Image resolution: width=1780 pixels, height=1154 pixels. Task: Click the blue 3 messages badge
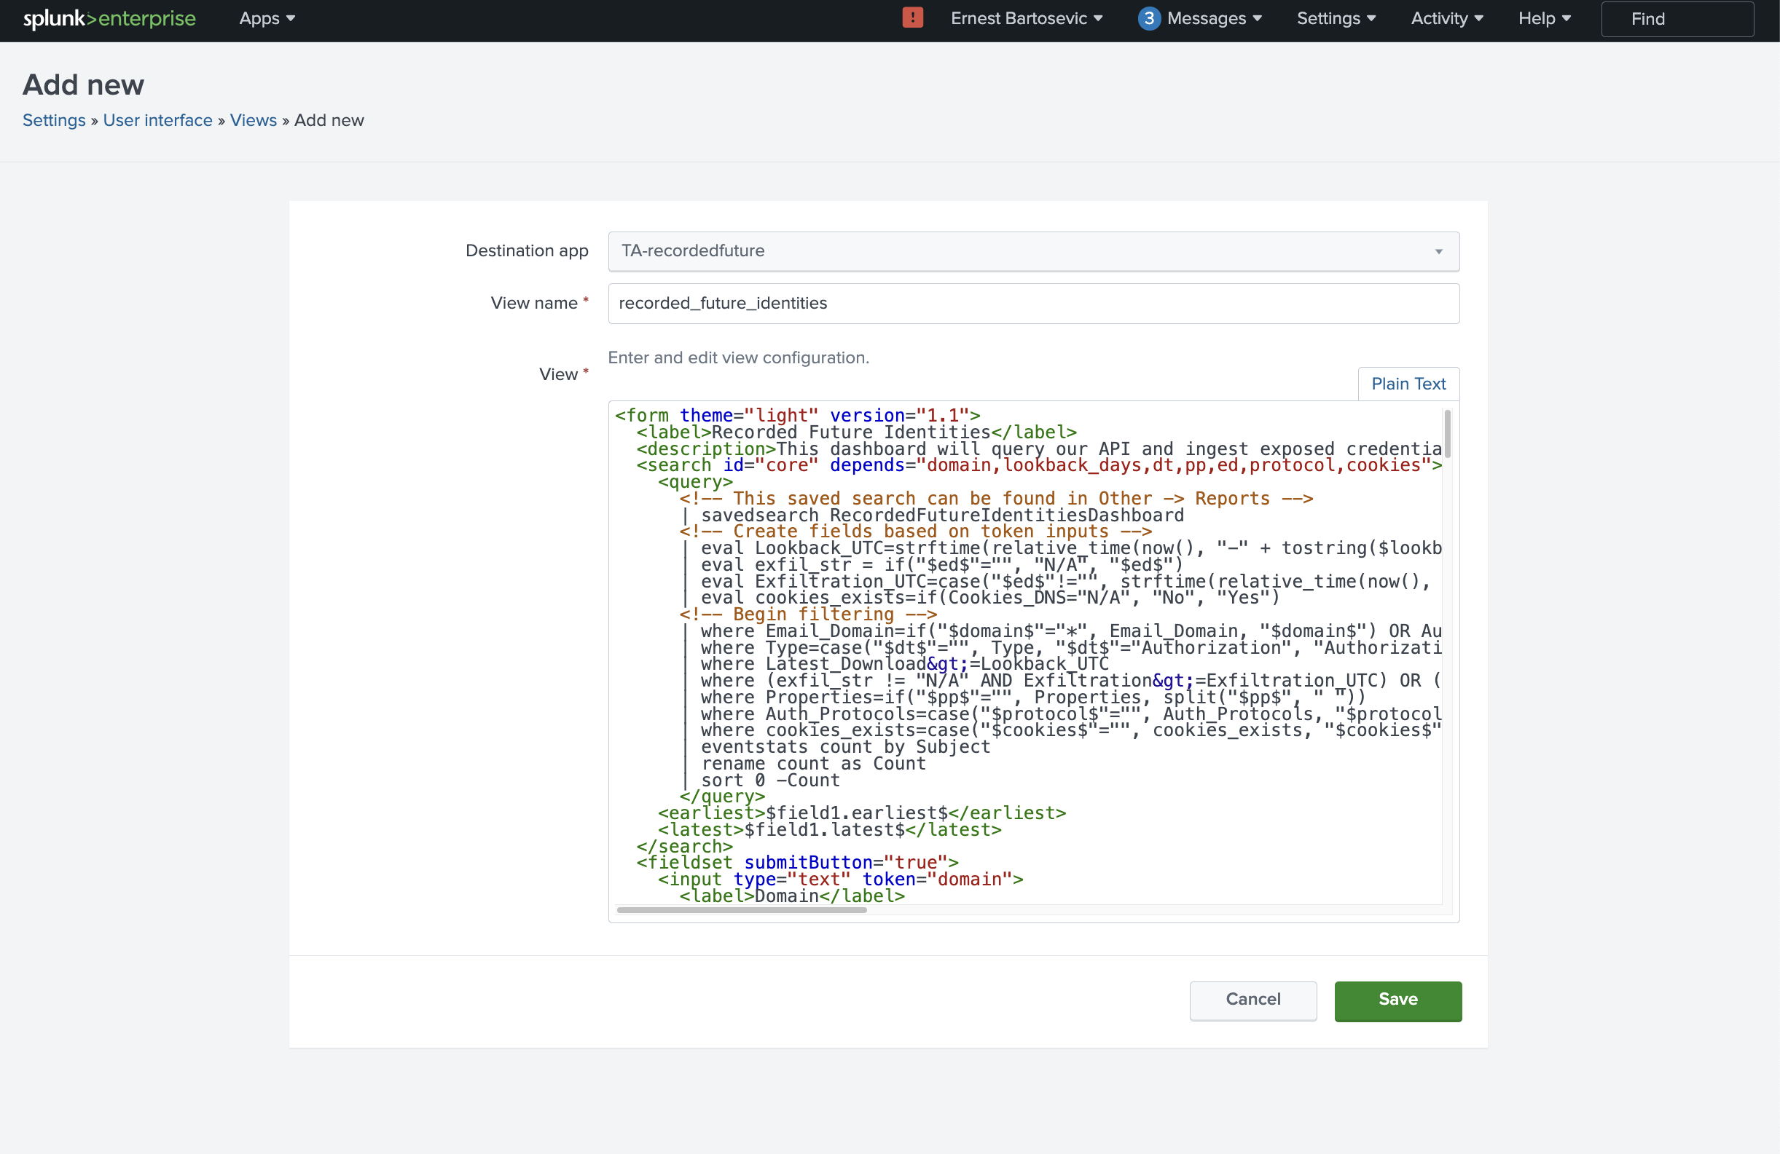(x=1149, y=19)
